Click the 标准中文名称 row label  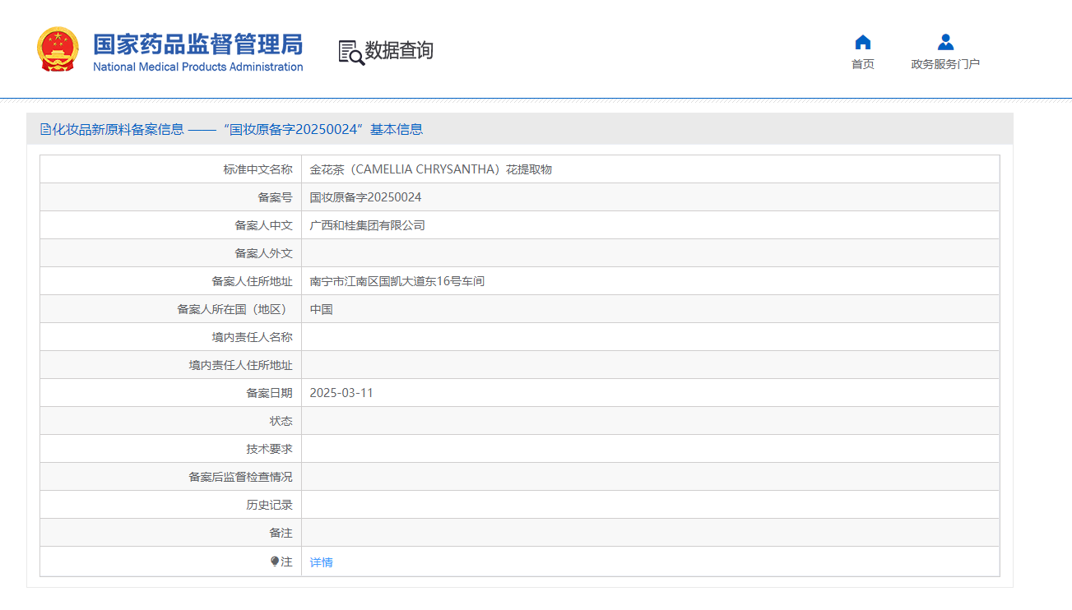tap(258, 169)
